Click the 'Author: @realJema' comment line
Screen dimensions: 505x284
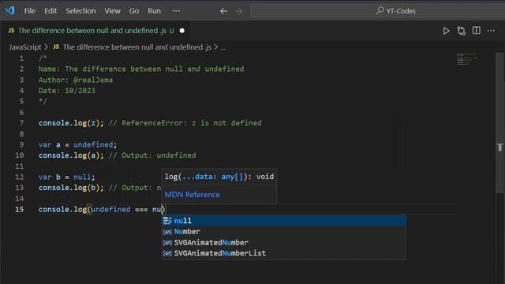[x=76, y=80]
